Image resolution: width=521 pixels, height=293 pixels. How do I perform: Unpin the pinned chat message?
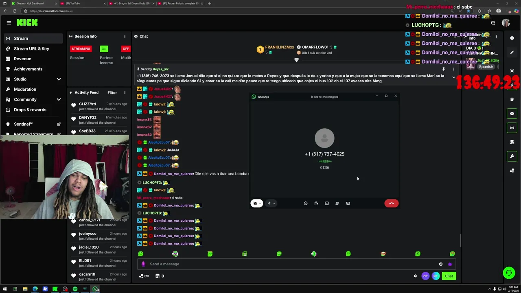(444, 69)
